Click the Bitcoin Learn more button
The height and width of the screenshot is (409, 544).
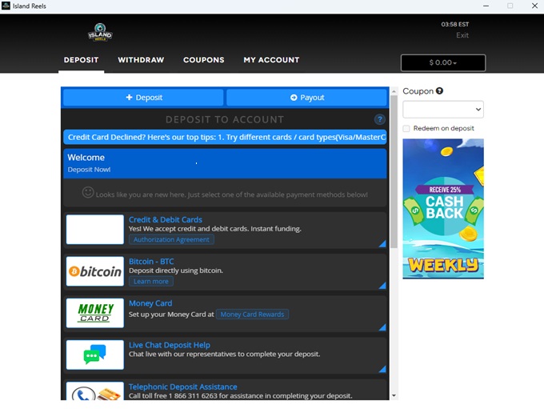(151, 281)
